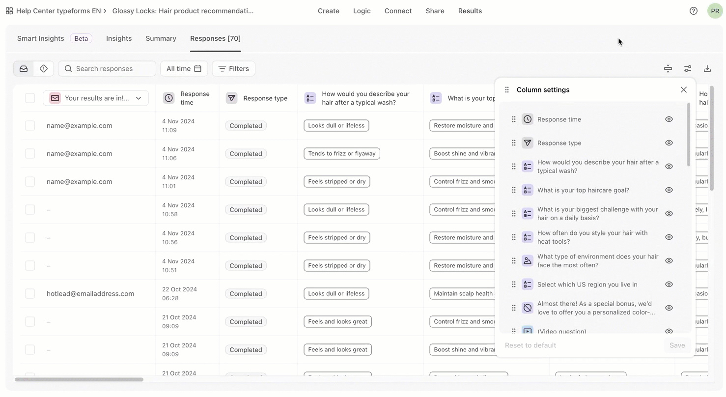Open the column settings sliders icon
This screenshot has width=726, height=397.
click(688, 69)
